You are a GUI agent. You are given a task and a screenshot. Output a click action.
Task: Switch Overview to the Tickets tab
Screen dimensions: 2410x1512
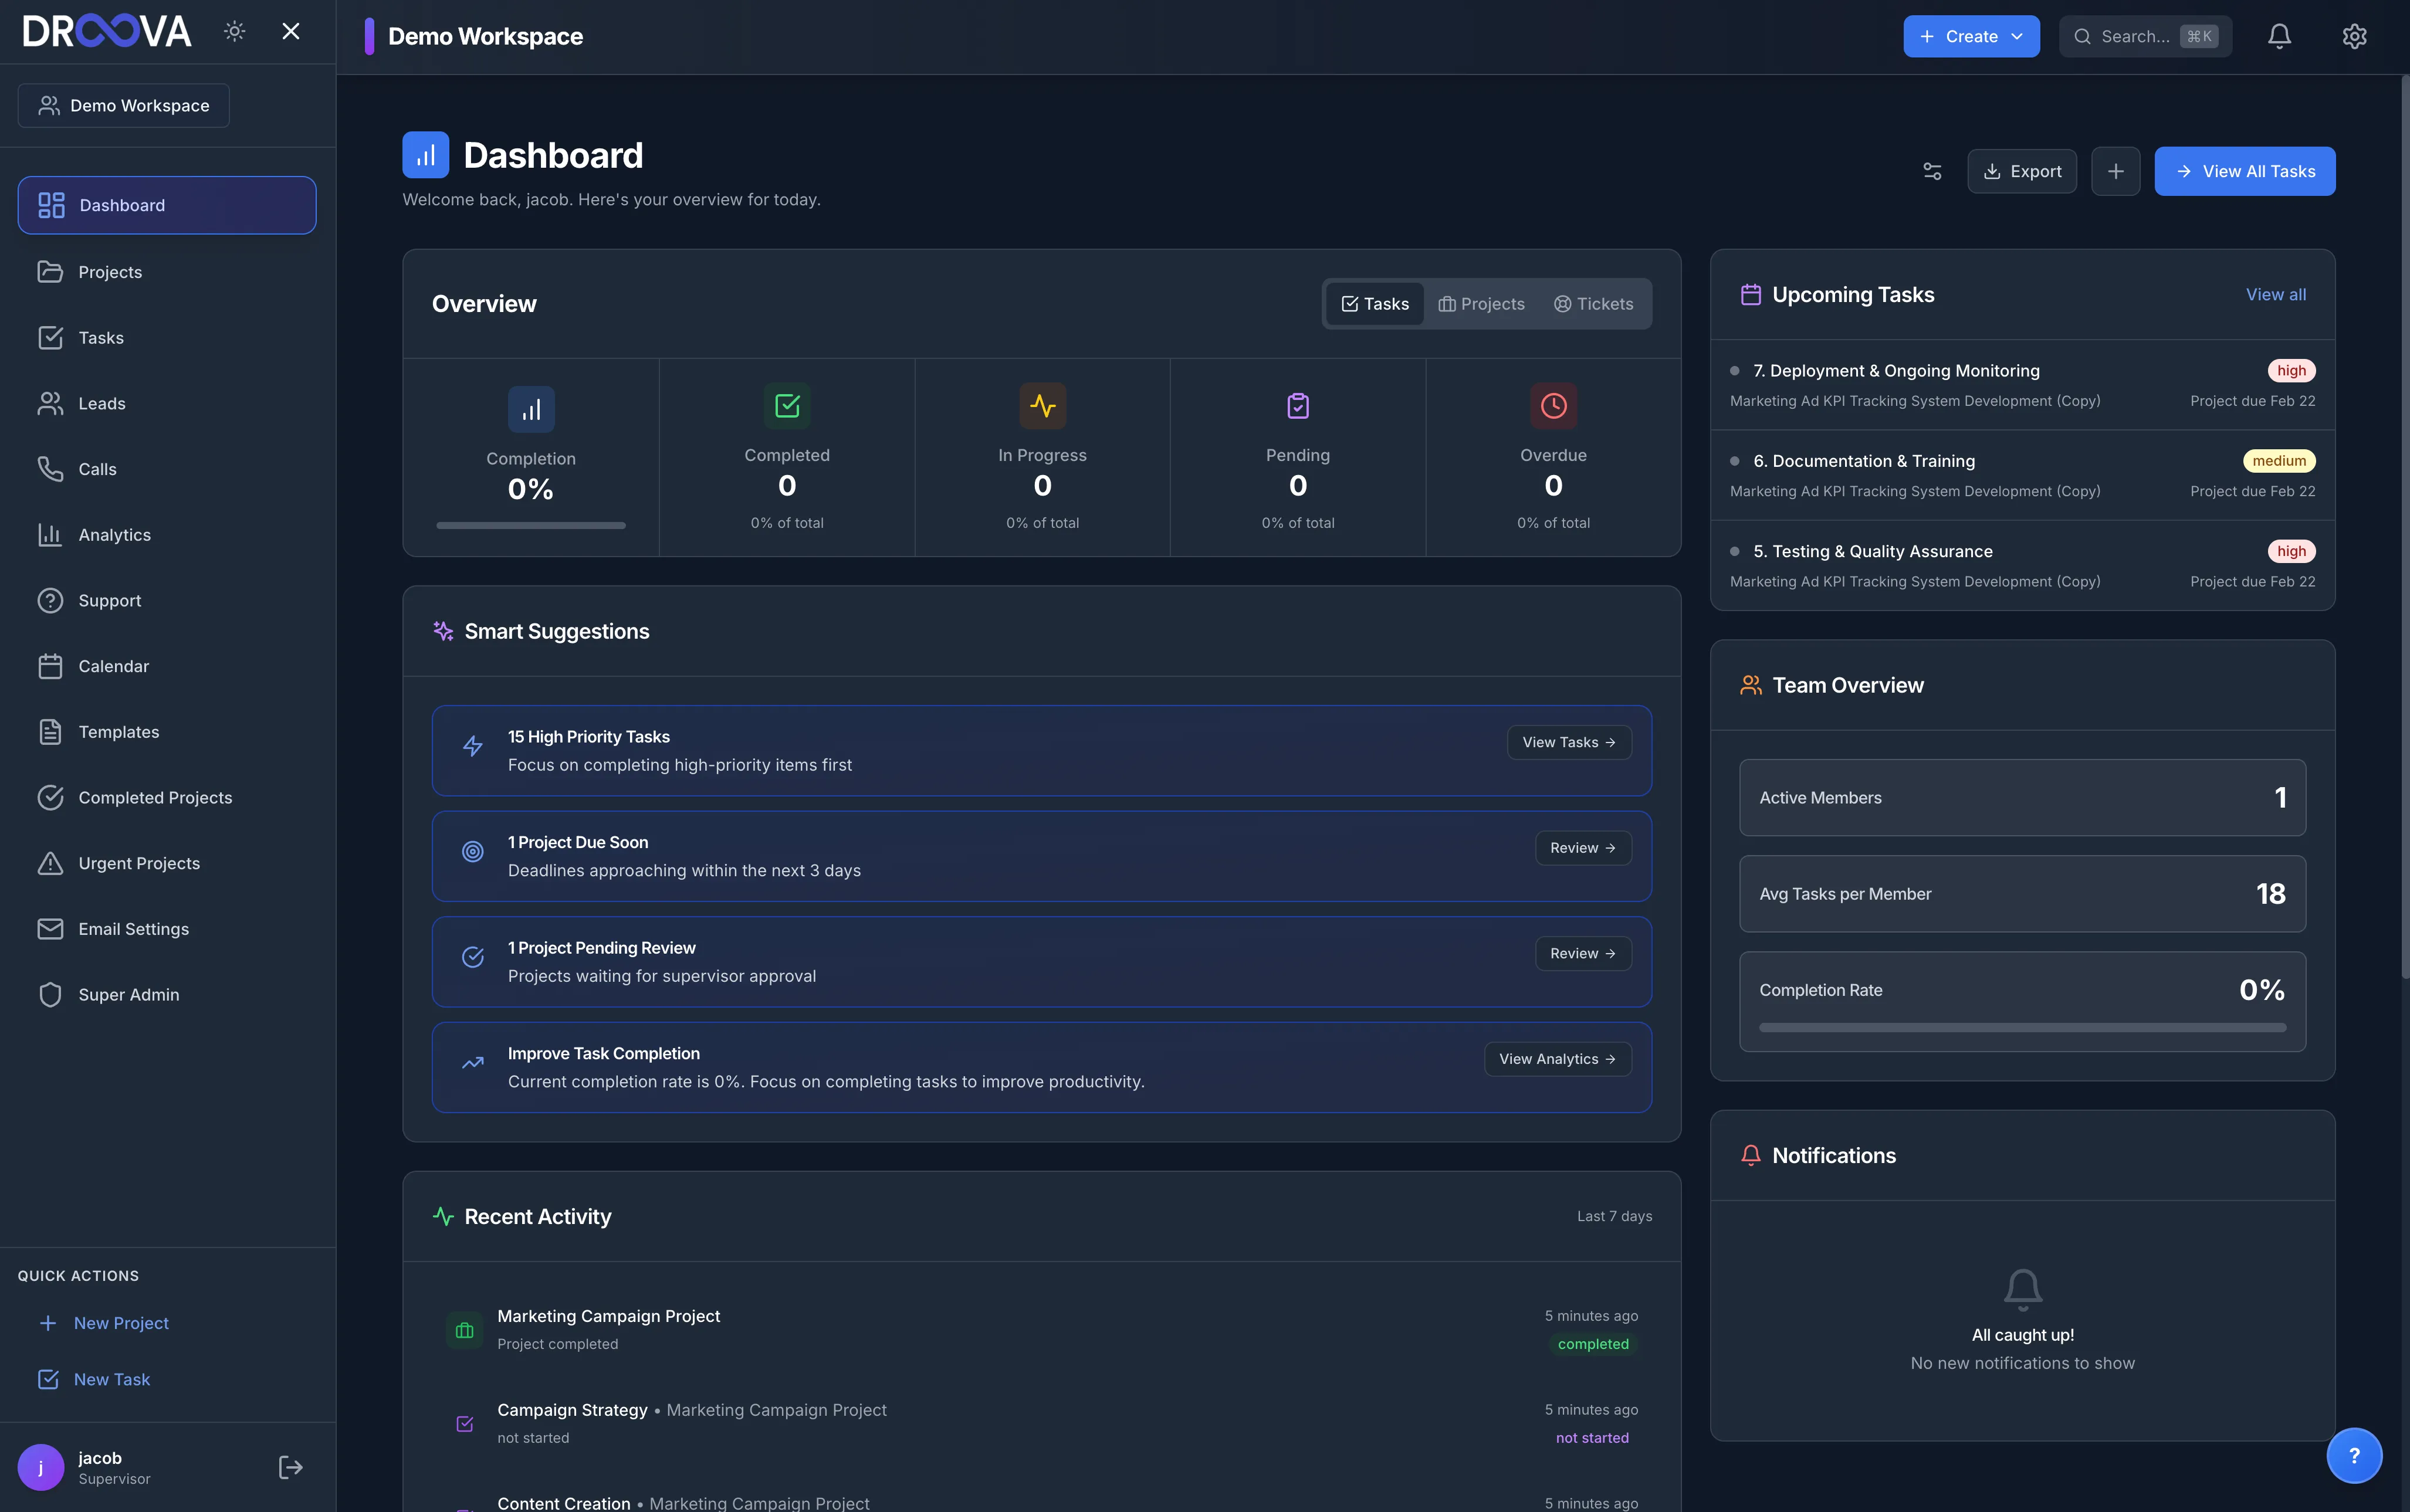1593,304
